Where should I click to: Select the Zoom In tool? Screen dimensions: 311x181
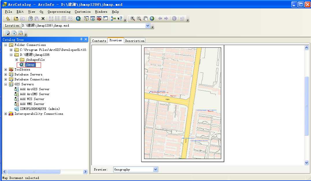[133, 19]
